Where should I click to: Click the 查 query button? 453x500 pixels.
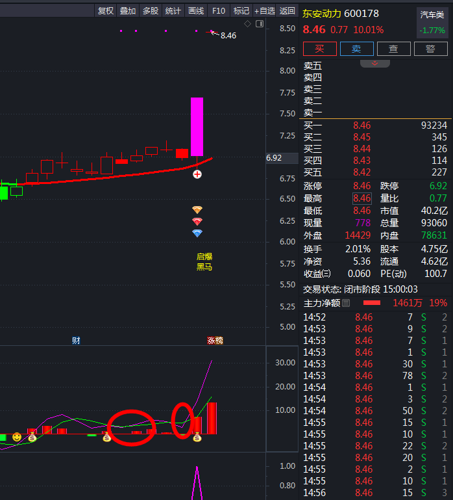(393, 49)
